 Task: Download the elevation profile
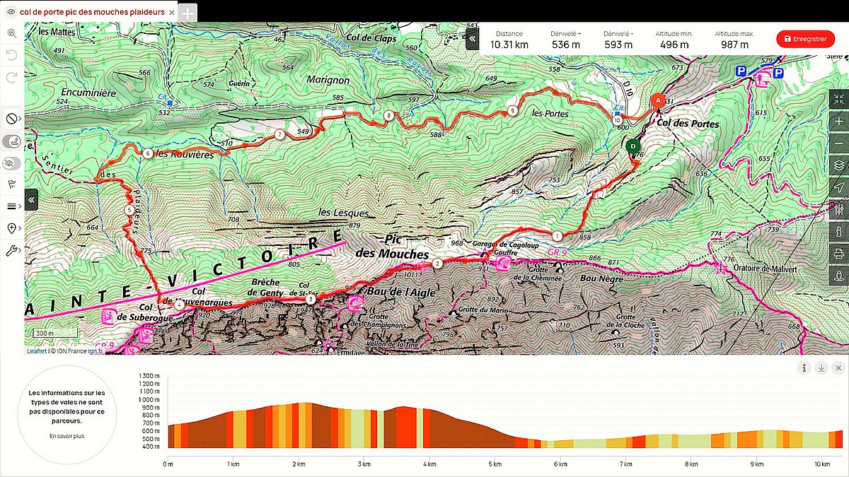coord(821,367)
